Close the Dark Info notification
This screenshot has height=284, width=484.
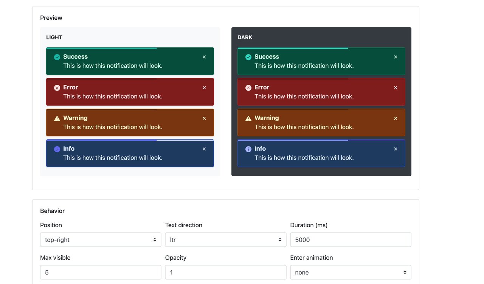tap(396, 149)
